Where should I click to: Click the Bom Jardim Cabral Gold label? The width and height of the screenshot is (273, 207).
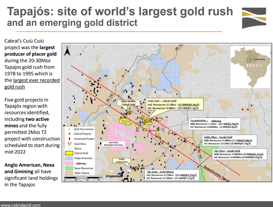129,103
